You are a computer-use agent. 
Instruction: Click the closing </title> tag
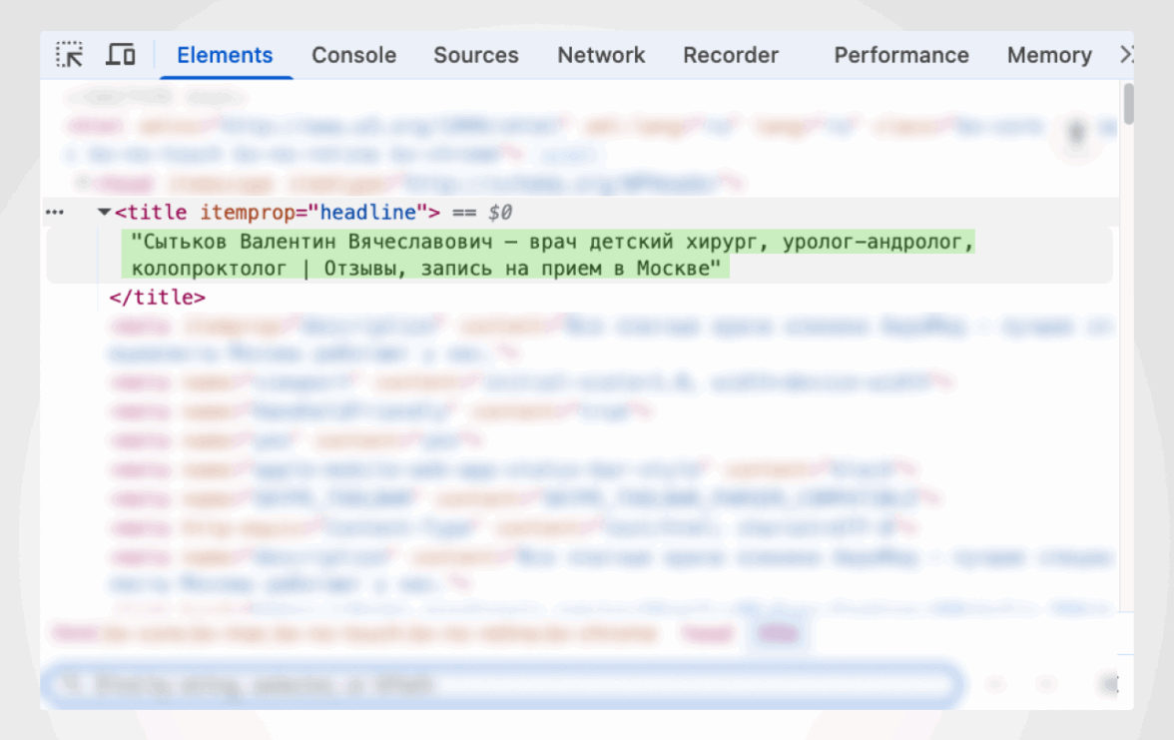pos(157,298)
